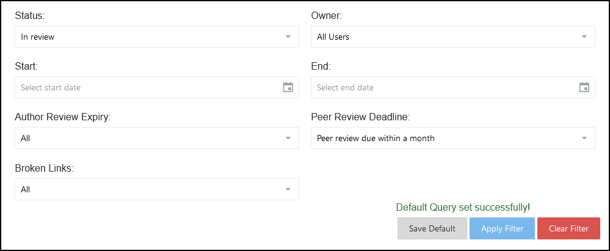Click the Status field's dropdown arrow

(288, 37)
